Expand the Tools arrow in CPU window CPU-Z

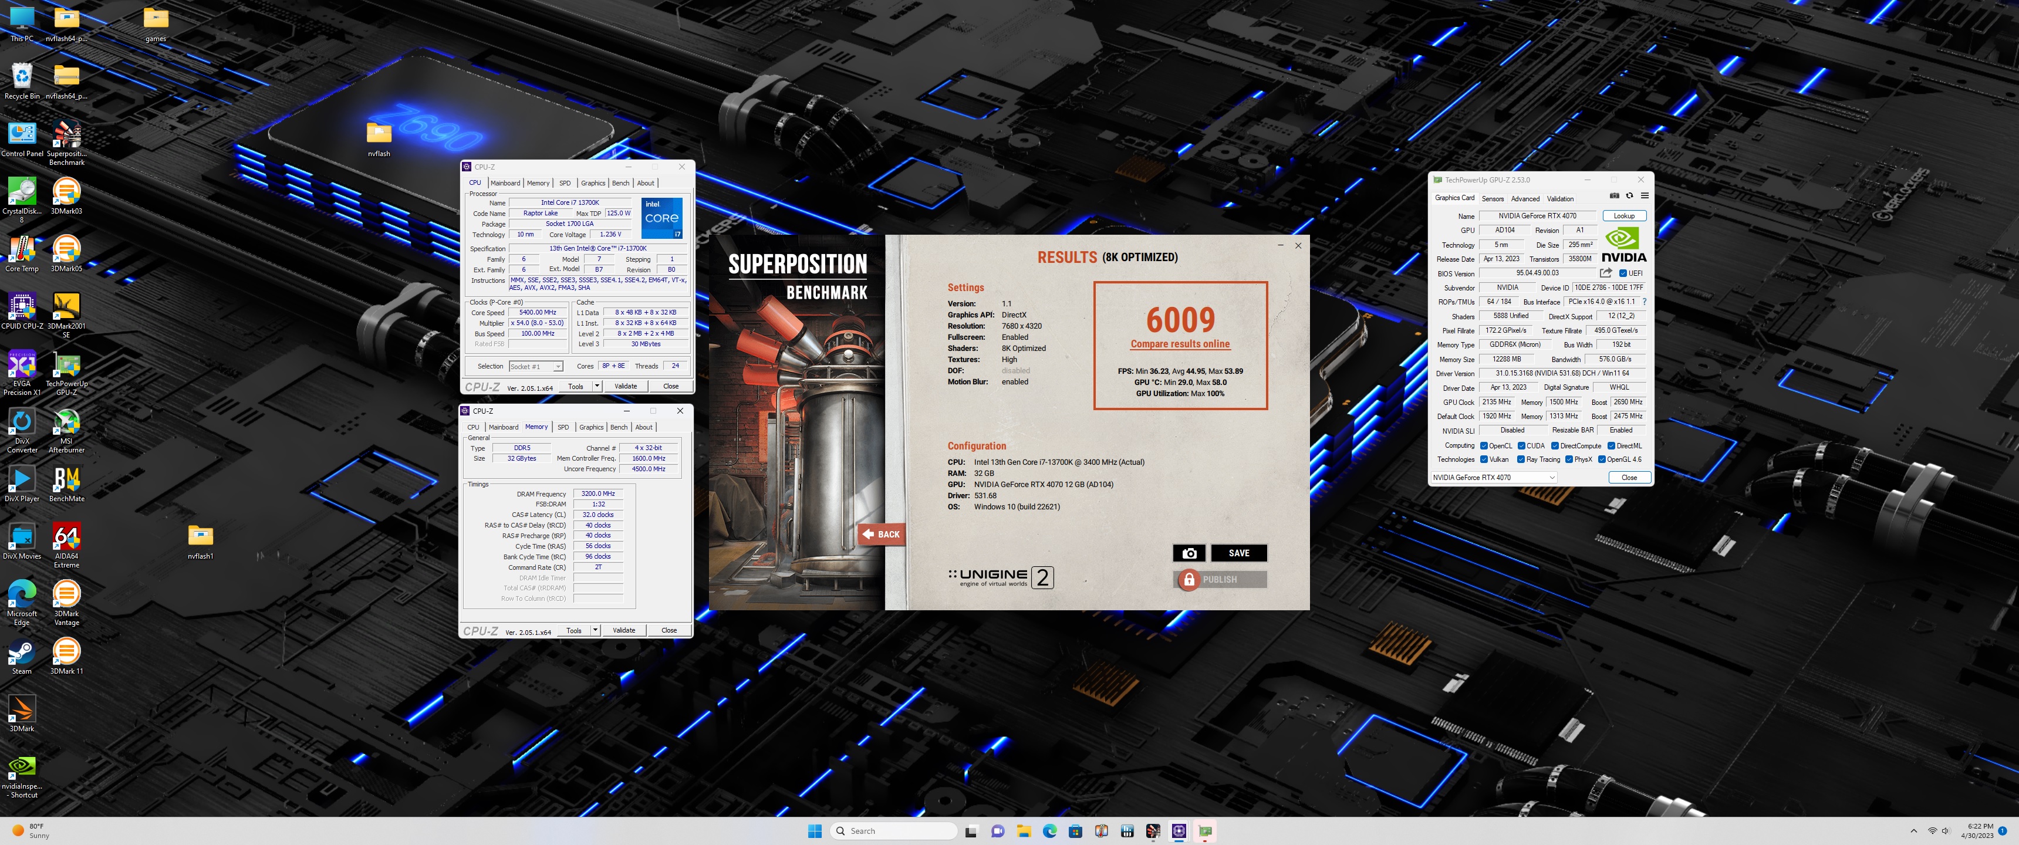597,386
